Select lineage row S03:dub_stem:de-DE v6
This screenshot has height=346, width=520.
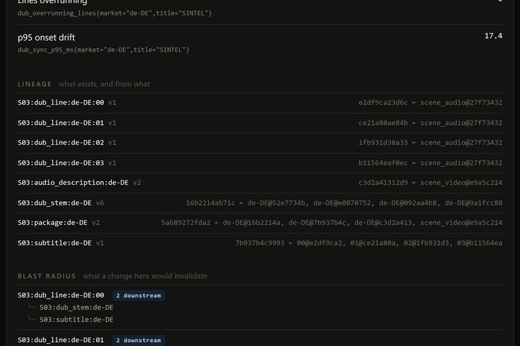click(260, 203)
